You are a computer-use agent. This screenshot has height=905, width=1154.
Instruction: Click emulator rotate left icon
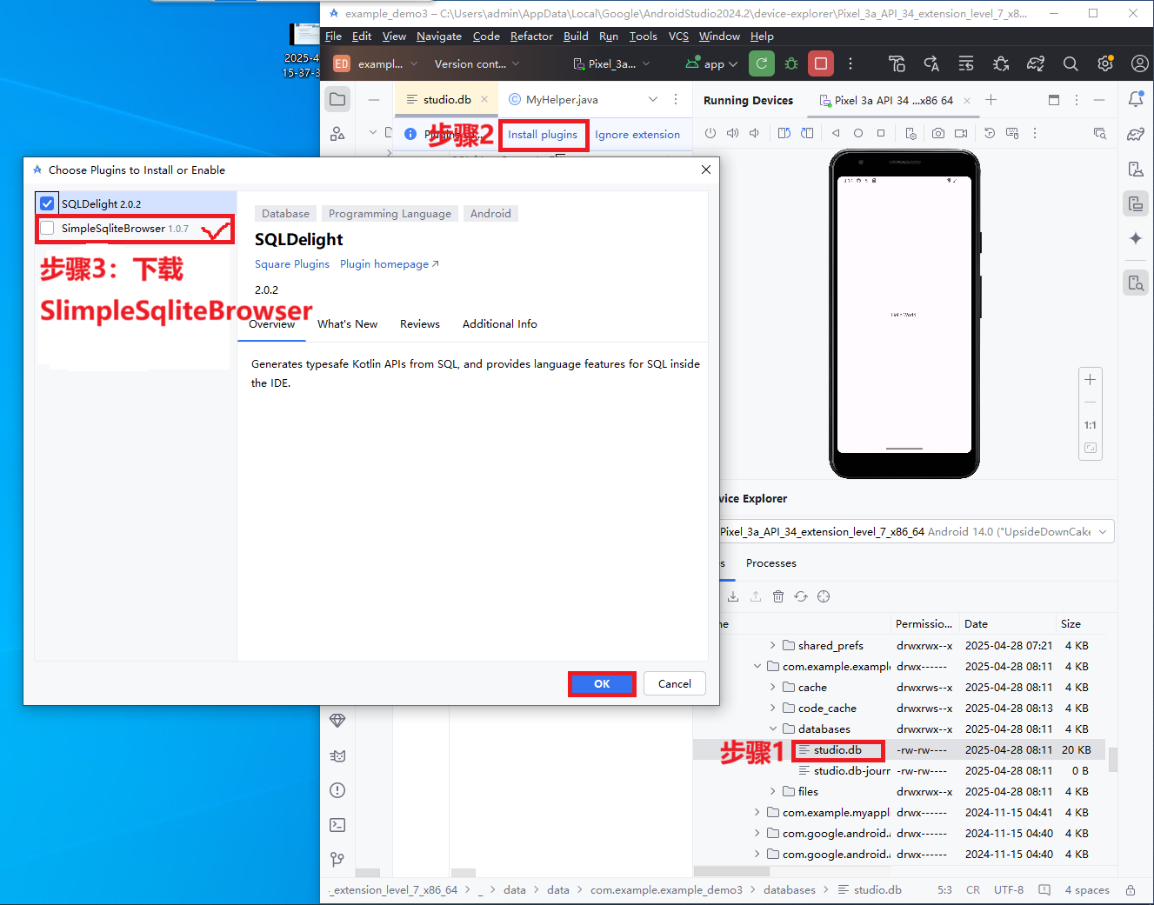coord(784,133)
